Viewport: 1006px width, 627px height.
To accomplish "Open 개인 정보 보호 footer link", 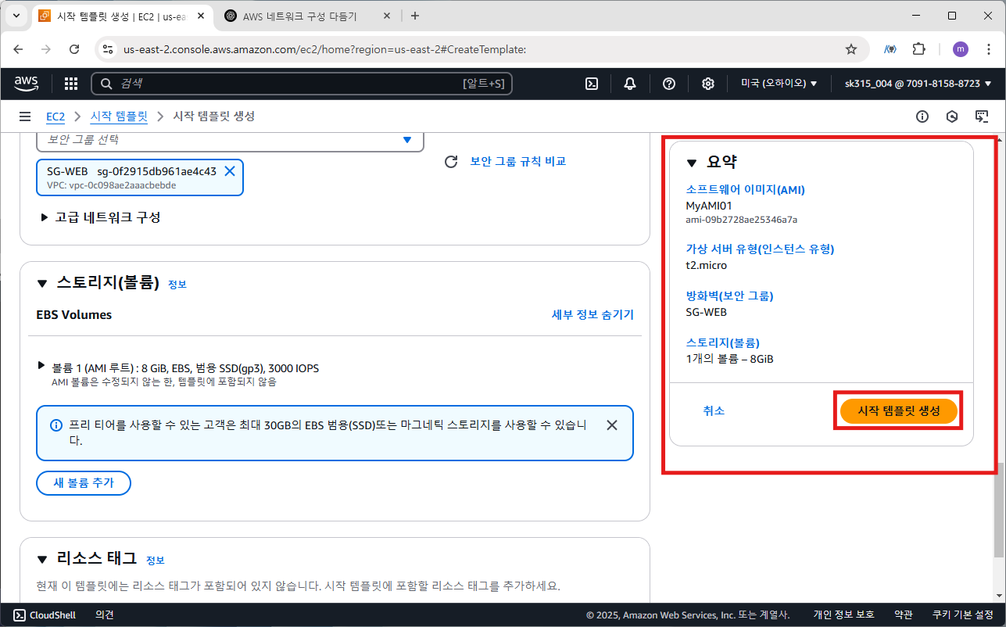I will tap(844, 614).
